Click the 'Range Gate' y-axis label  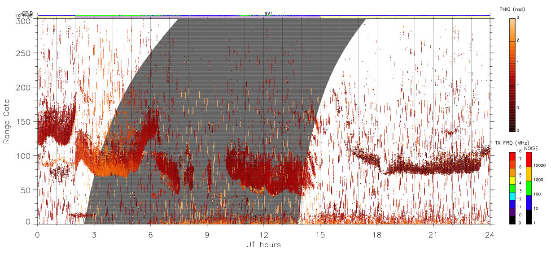pos(7,121)
